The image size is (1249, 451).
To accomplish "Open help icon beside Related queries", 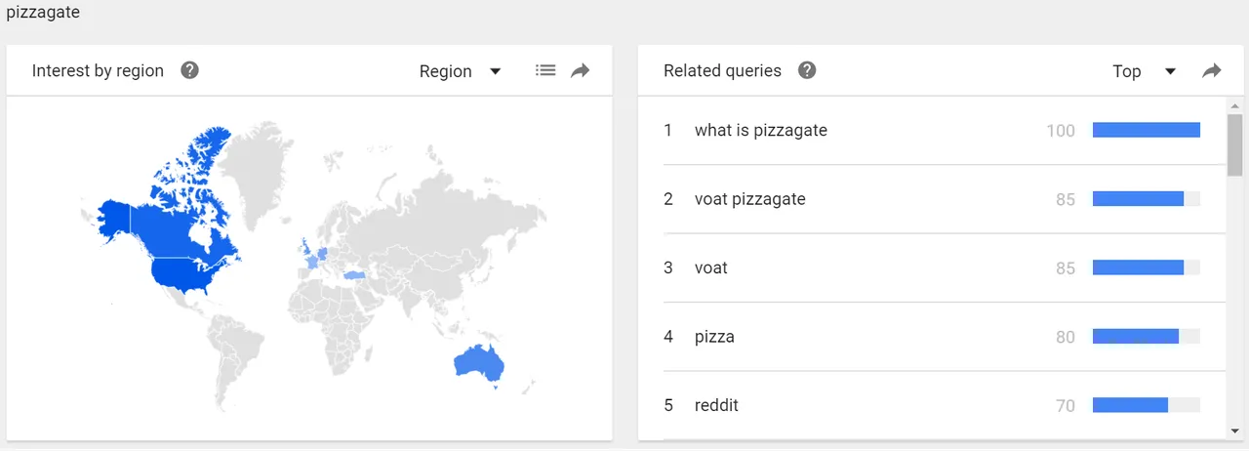I will pyautogui.click(x=807, y=70).
